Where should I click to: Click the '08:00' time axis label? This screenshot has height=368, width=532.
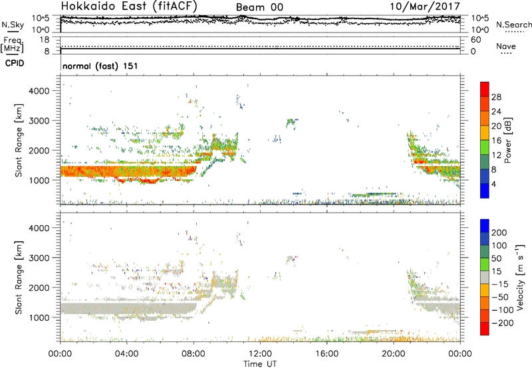click(x=194, y=354)
